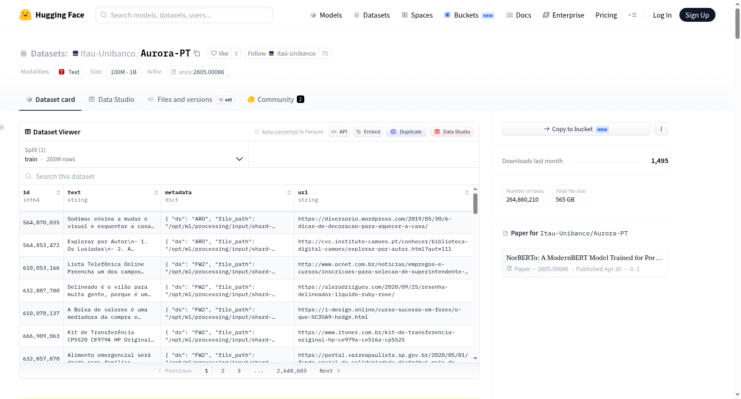
Task: Sort by the id column
Action: [x=58, y=192]
